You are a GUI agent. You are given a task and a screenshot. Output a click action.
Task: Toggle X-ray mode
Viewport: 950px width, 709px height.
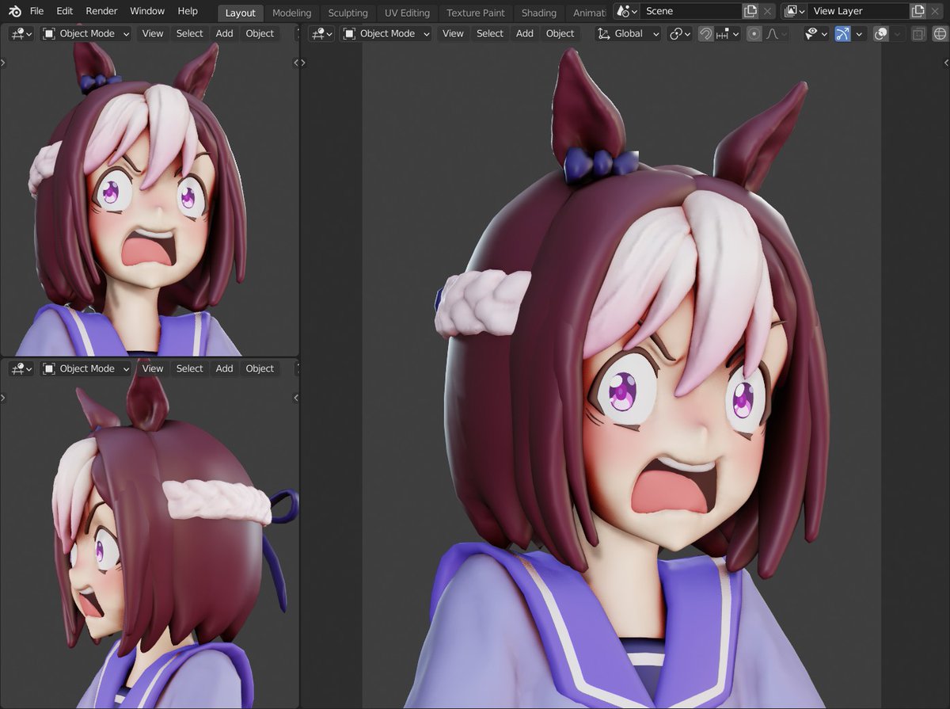[x=918, y=33]
